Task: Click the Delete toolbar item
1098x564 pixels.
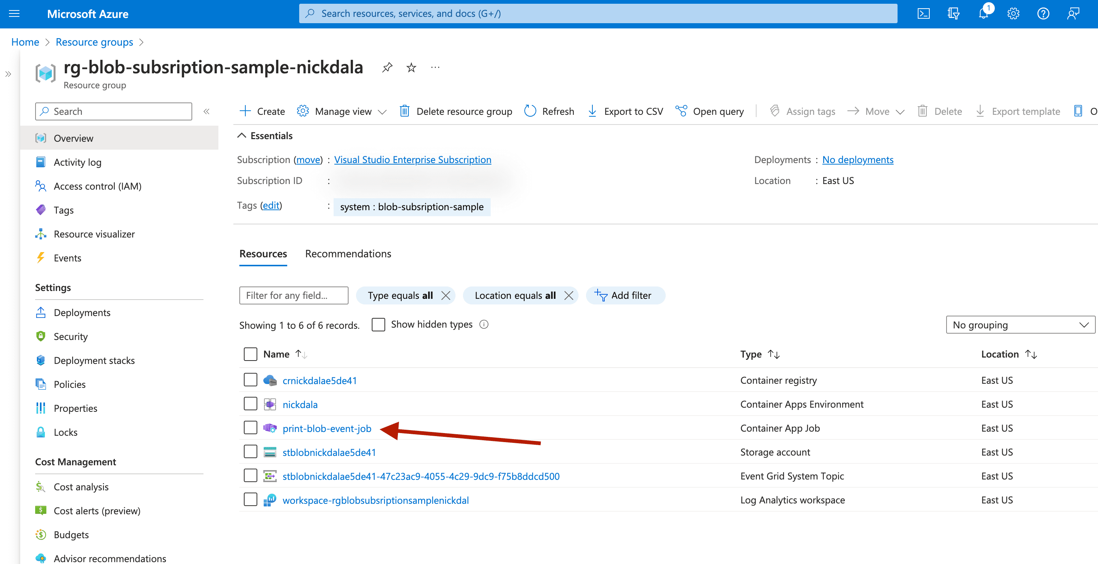Action: click(x=939, y=111)
